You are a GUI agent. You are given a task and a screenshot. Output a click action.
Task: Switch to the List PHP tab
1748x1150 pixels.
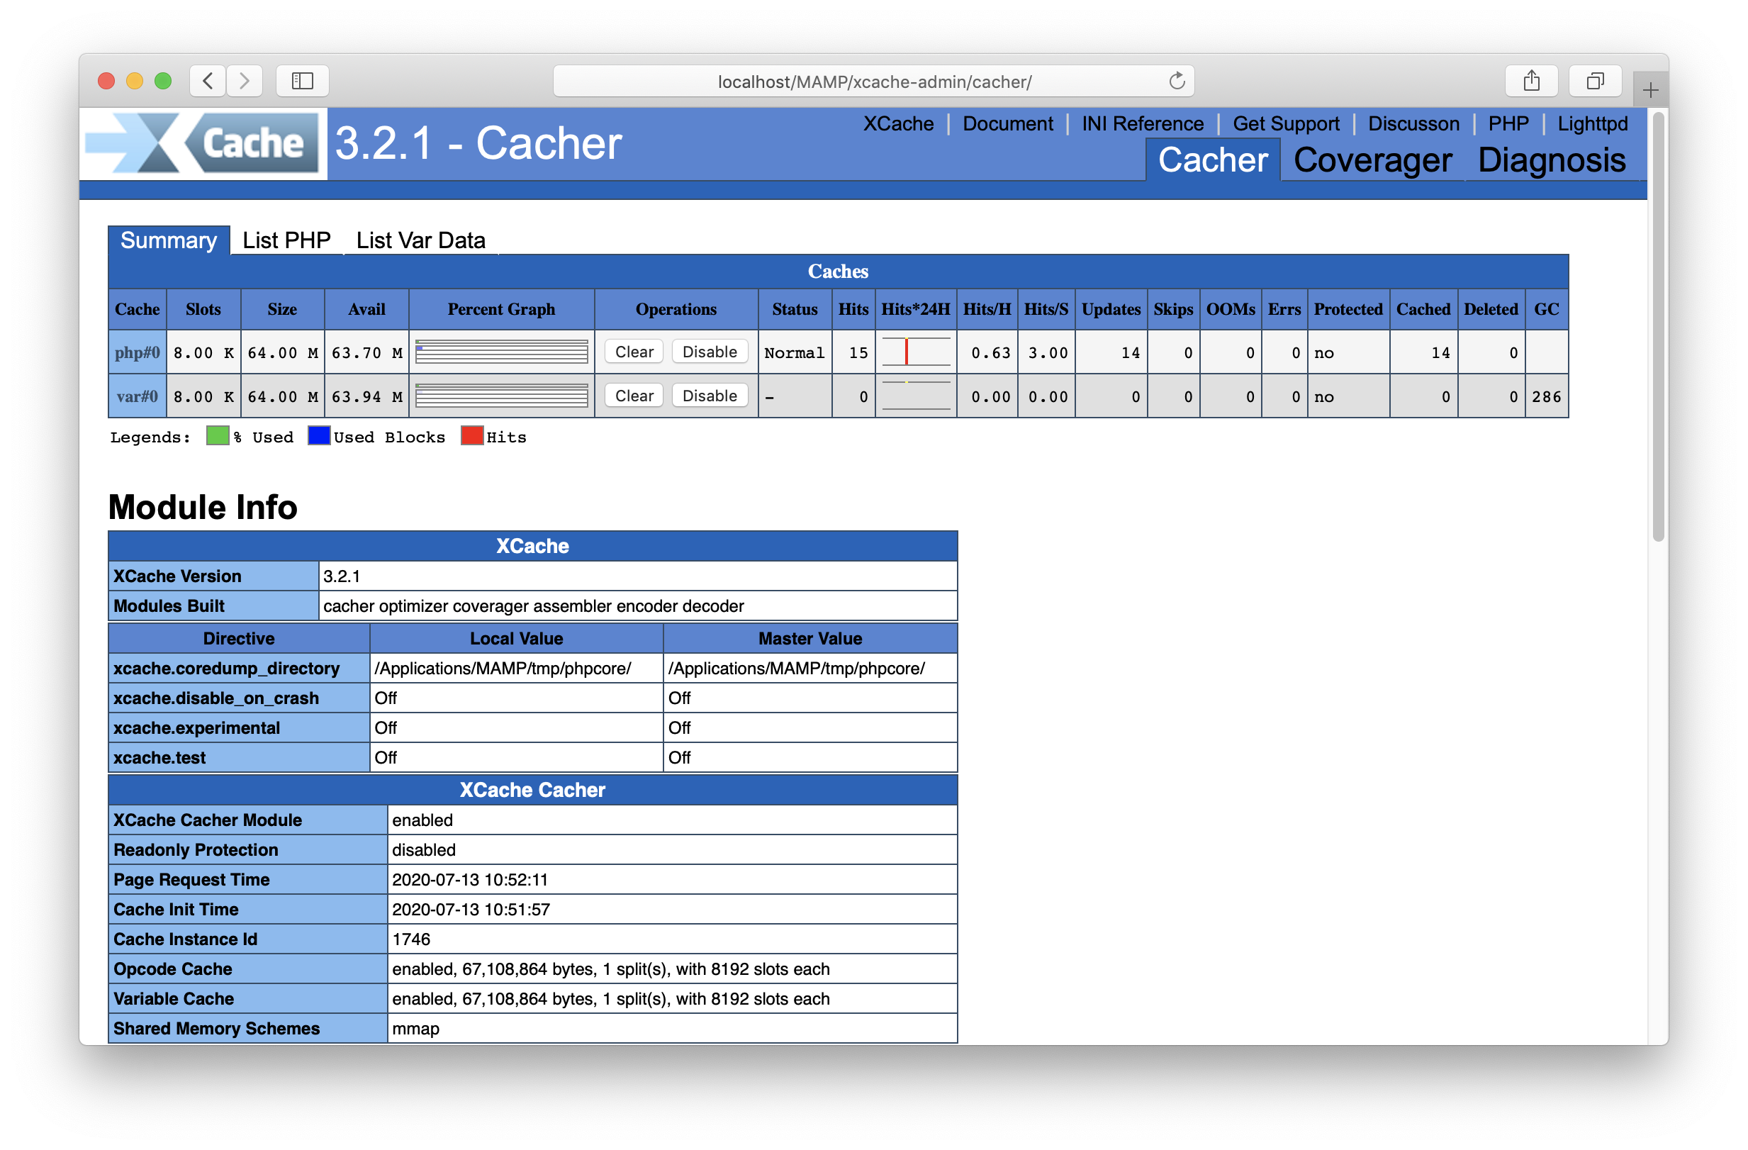click(286, 240)
